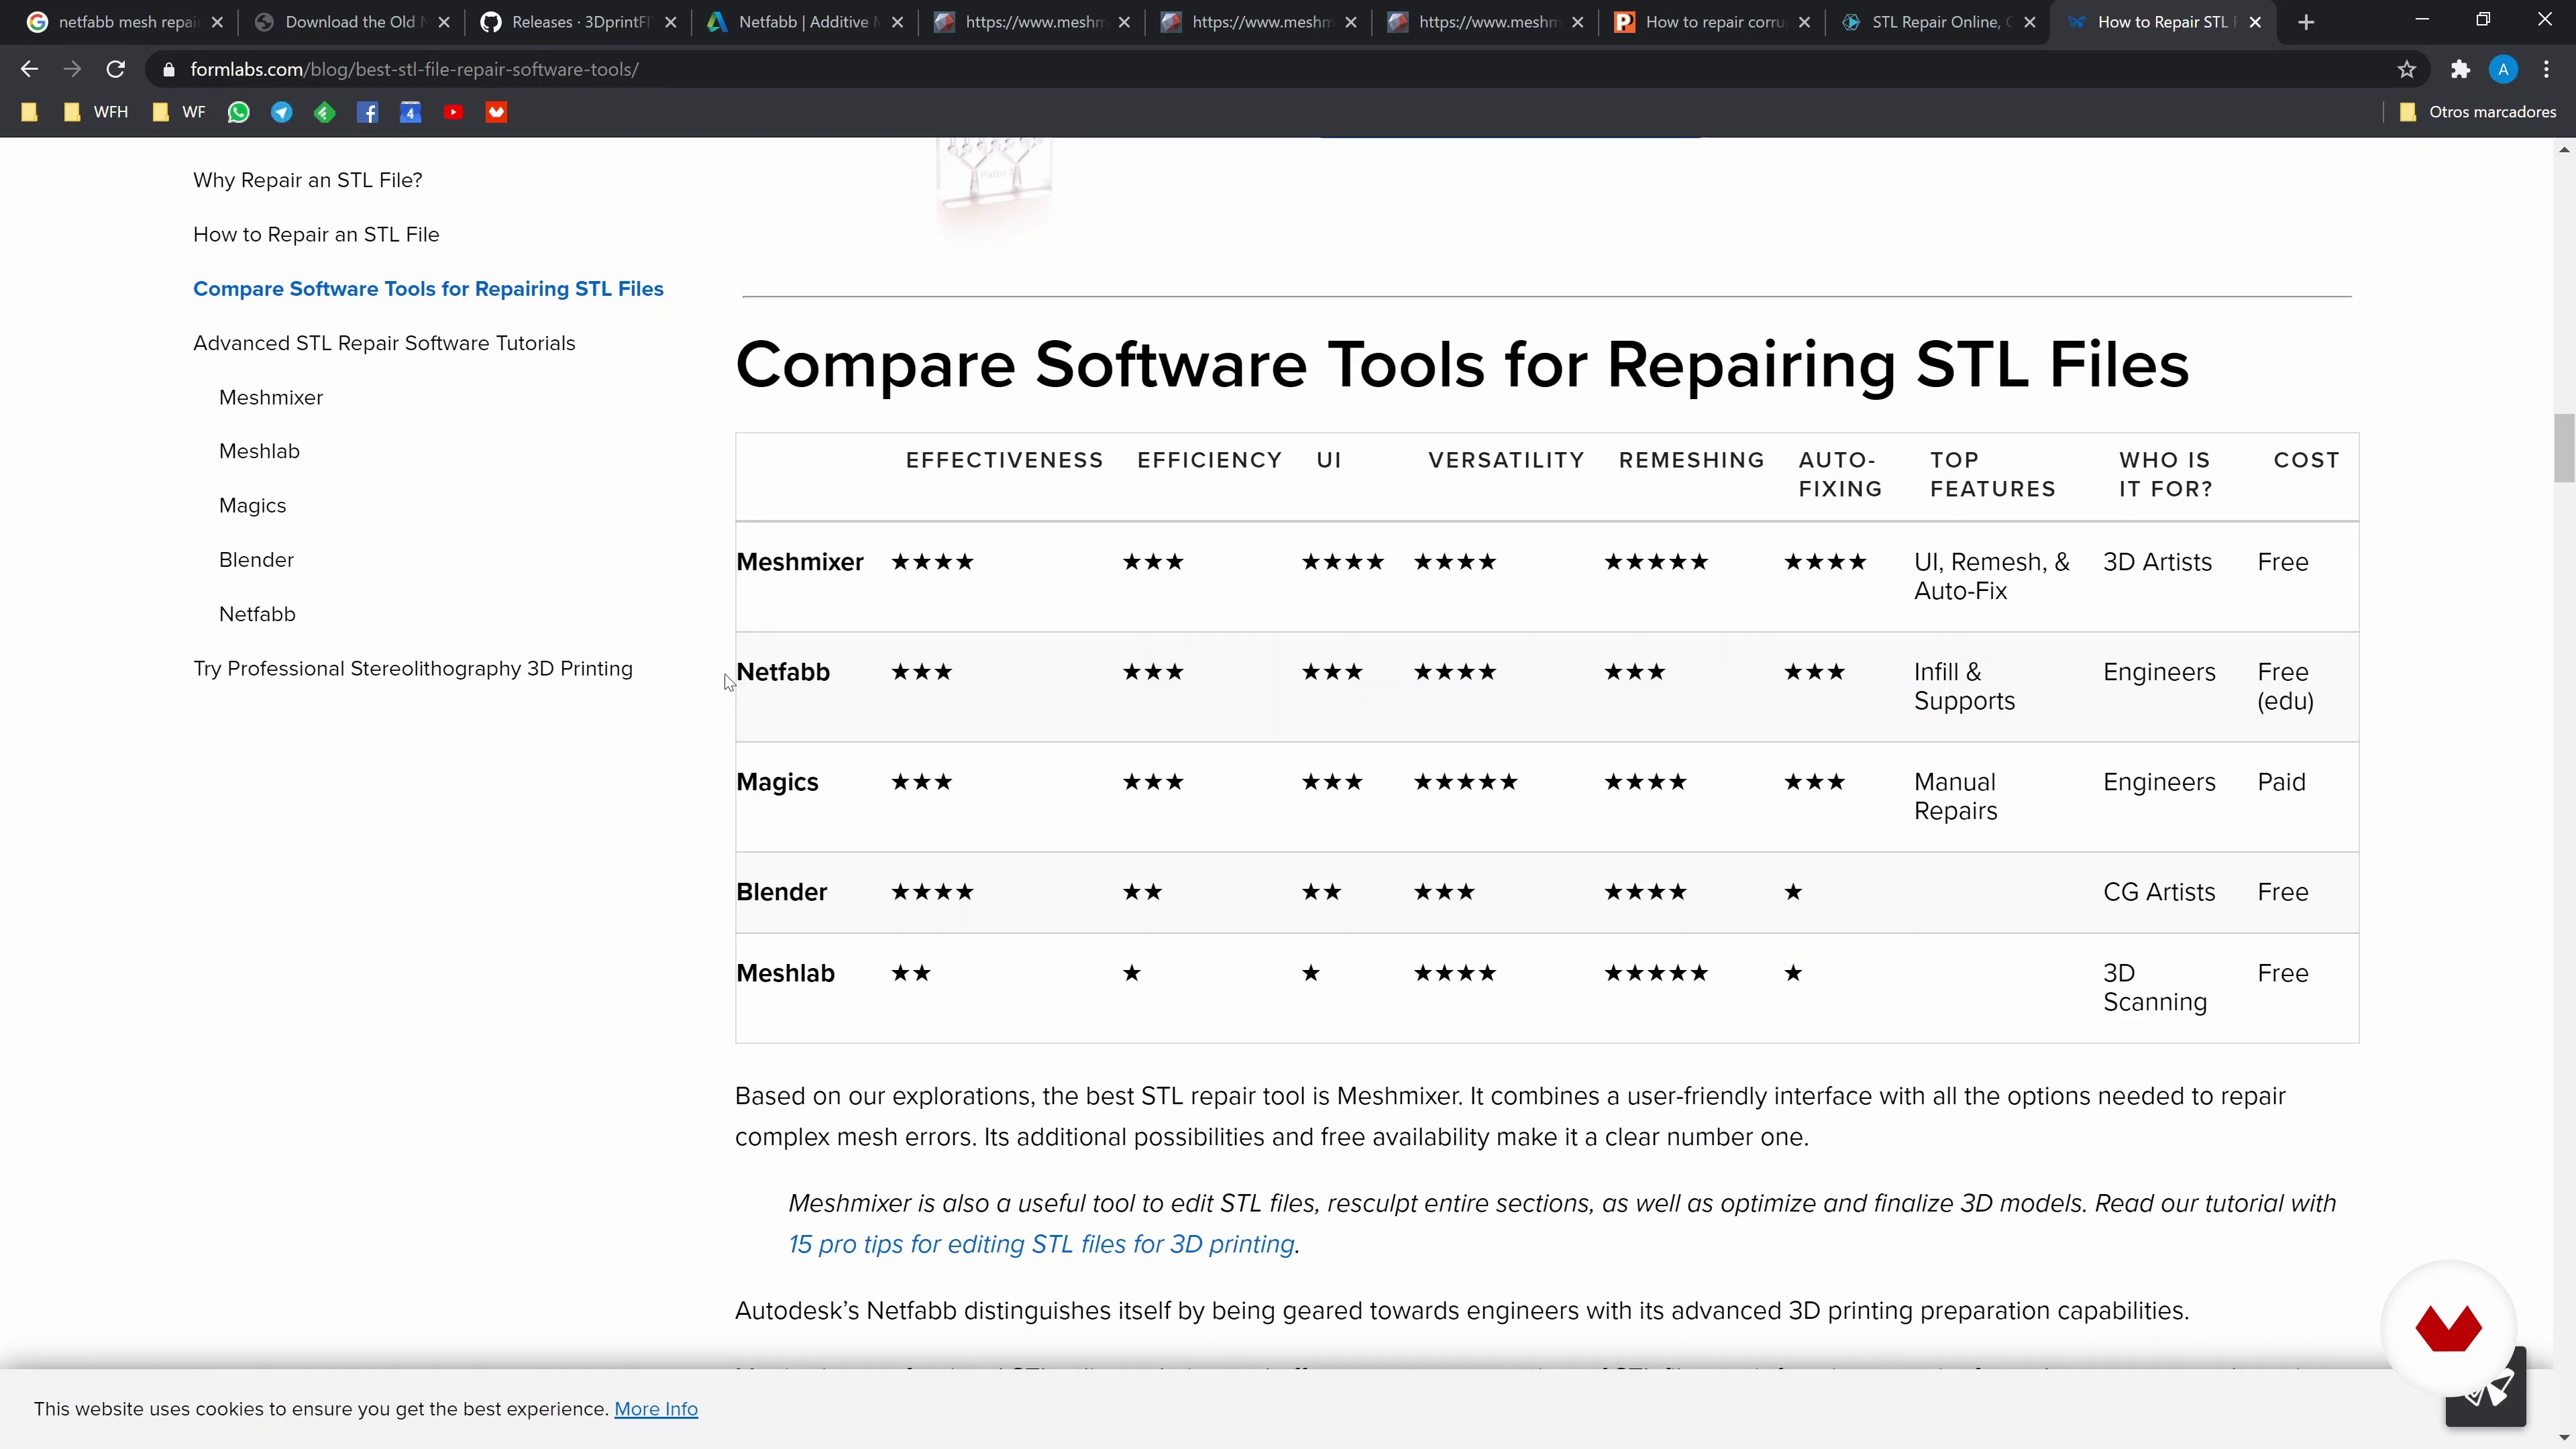The image size is (2576, 1449).
Task: Open the Chrome profile avatar
Action: coord(2503,69)
